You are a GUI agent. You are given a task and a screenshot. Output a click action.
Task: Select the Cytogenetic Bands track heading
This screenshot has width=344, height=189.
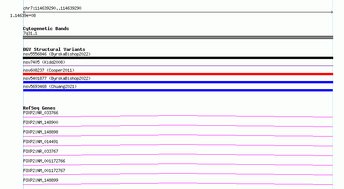[46, 29]
